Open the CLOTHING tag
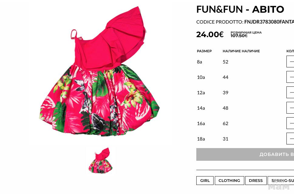 229,181
